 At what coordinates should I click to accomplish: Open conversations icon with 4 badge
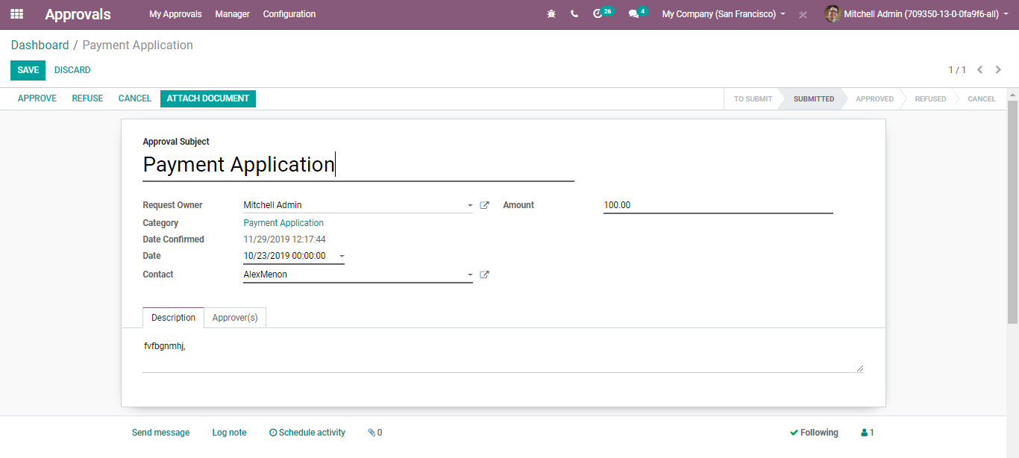pyautogui.click(x=638, y=13)
